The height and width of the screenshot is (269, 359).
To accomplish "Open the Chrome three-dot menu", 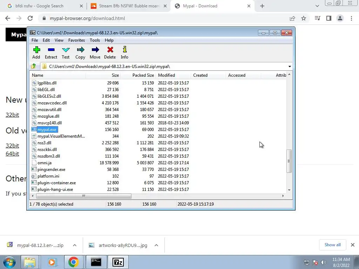I will click(351, 18).
